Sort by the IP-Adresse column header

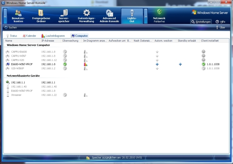click(50, 41)
